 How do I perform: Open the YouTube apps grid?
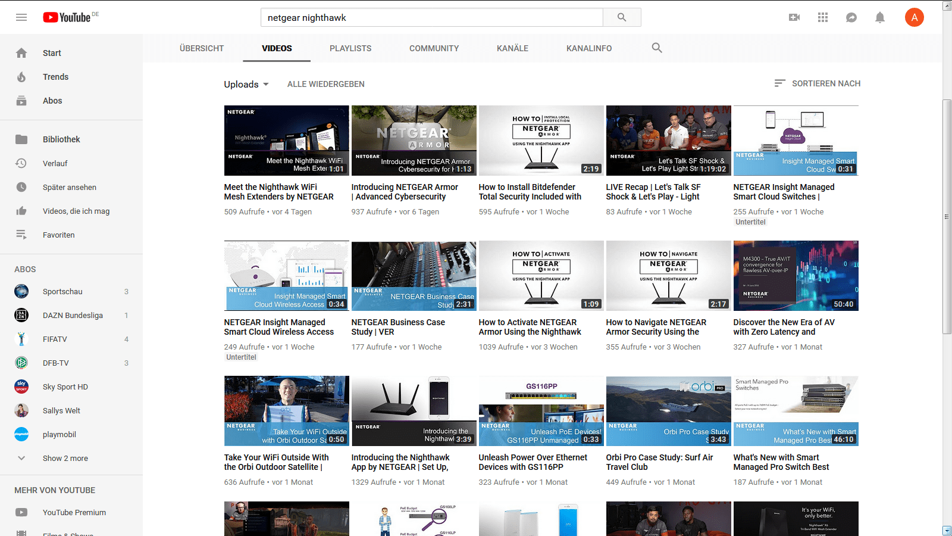point(823,17)
